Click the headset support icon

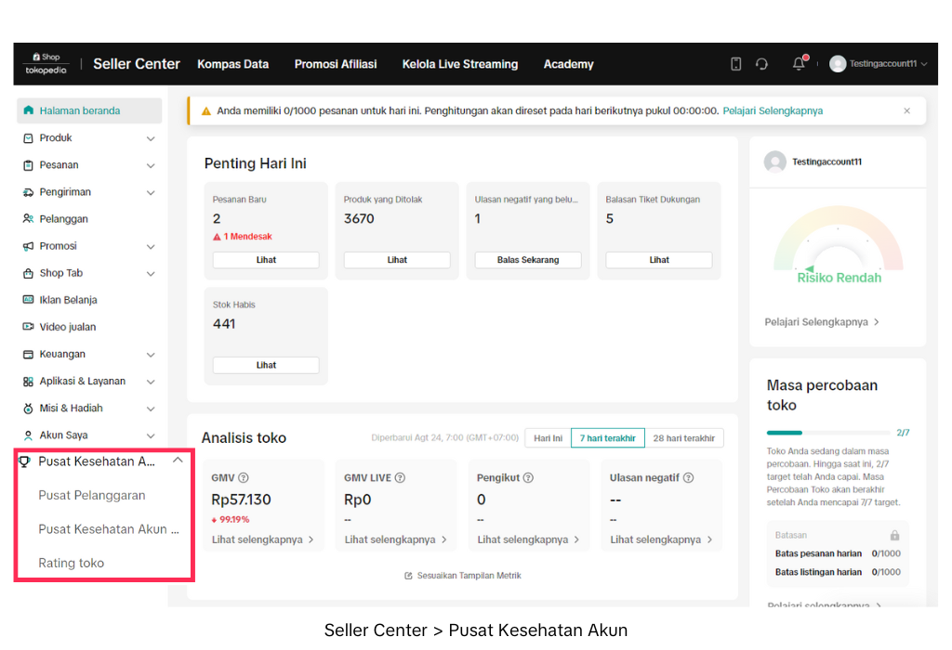coord(761,64)
